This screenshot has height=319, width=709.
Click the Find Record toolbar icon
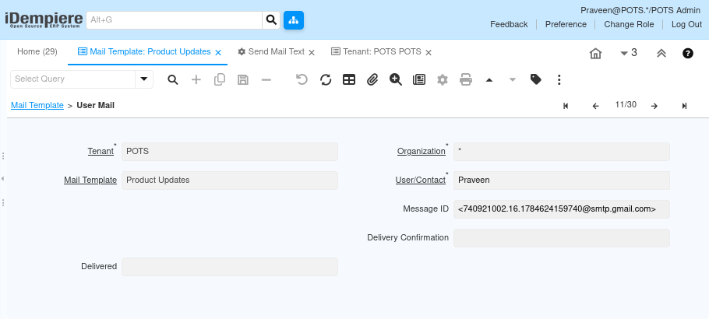pos(173,80)
